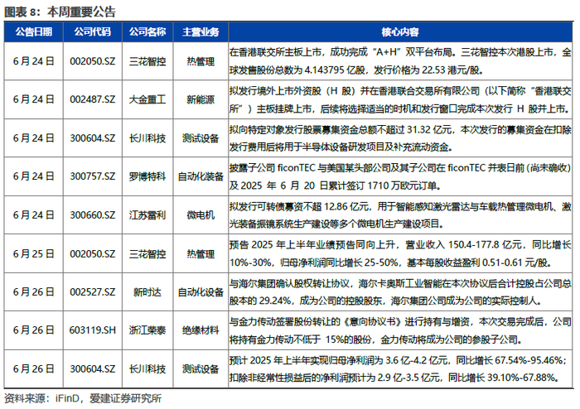580x409 pixels.
Task: Click 300604.SZ in the 6月26日 row
Action: (x=93, y=368)
